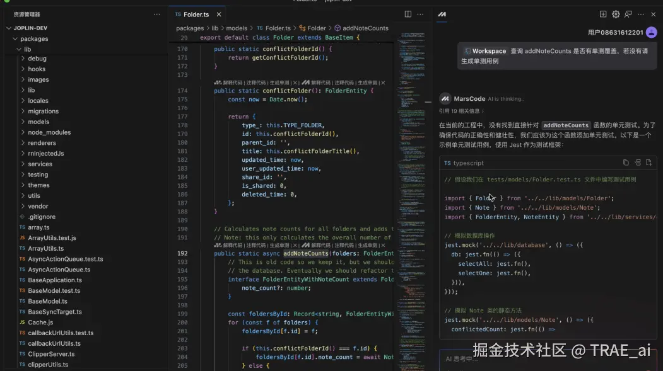Copy the typescript test code snippet
Screen dimensions: 663x371
tap(626, 163)
